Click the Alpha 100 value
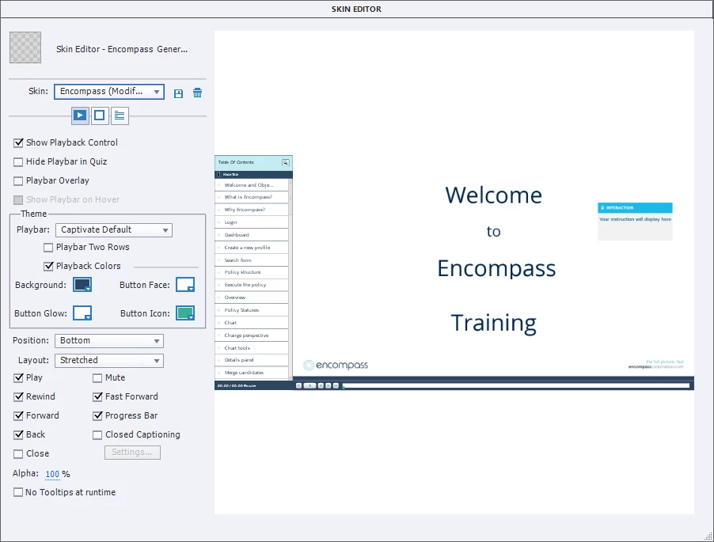This screenshot has height=542, width=714. click(52, 474)
